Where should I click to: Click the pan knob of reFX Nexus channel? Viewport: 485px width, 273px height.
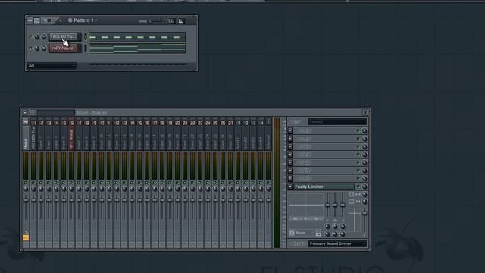[37, 49]
